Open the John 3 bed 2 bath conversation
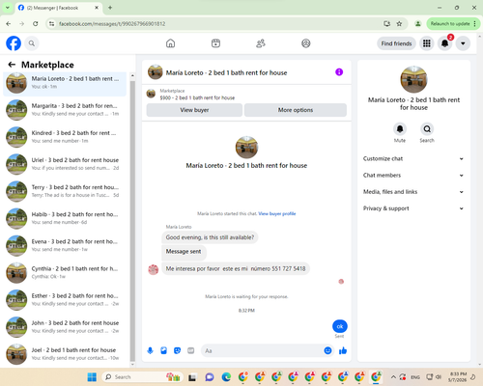This screenshot has width=483, height=386. click(65, 327)
